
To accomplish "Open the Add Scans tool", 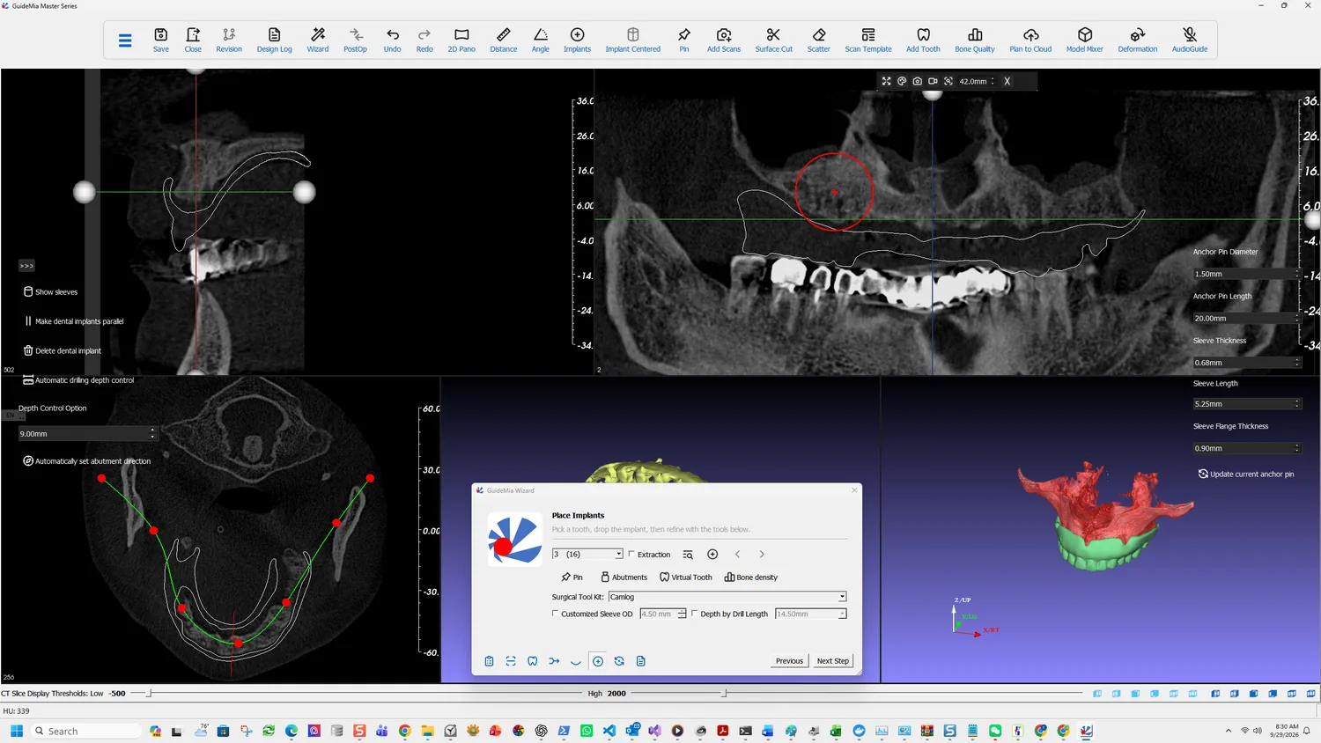I will (724, 40).
